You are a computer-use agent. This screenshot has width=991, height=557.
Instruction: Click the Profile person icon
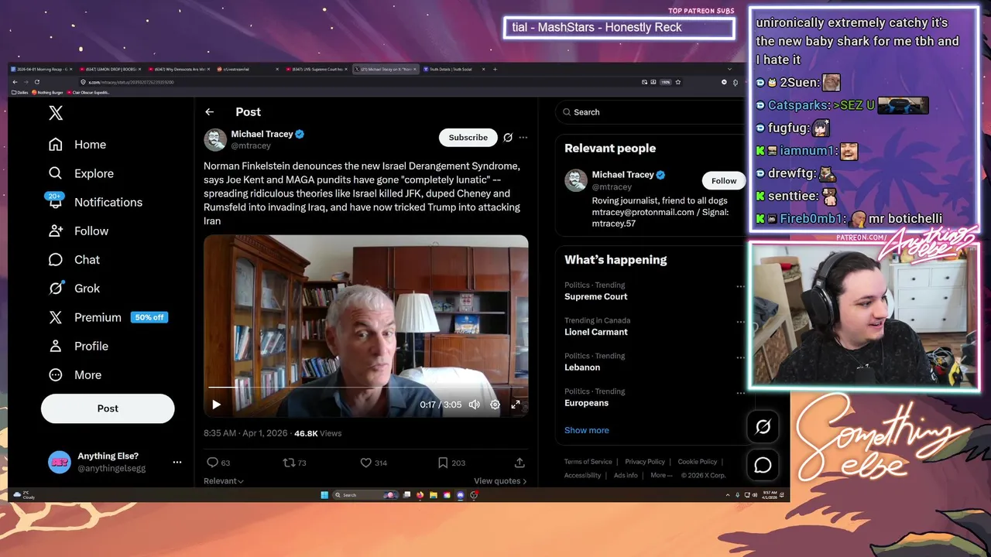56,346
